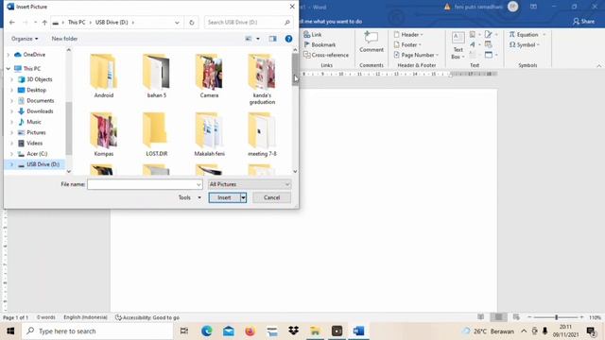This screenshot has height=340, width=605.
Task: Collapse the This PC tree node
Action: 9,69
